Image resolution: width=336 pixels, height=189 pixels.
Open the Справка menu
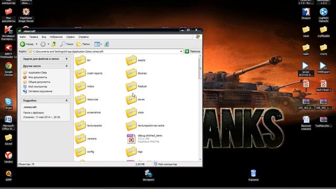point(83,37)
